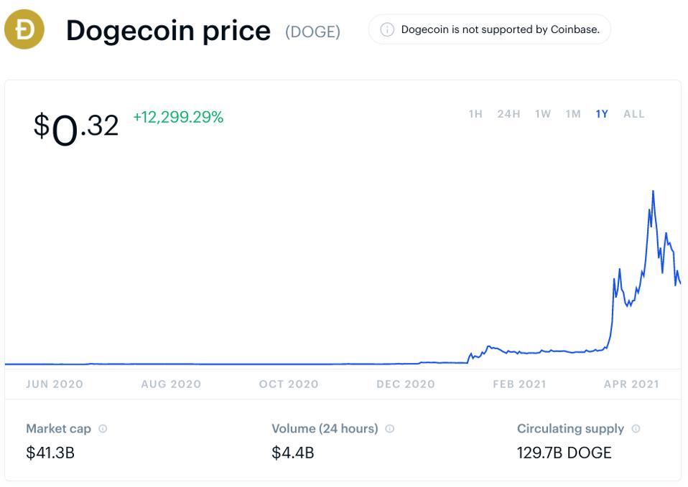Choose the 1M time range

tap(573, 114)
